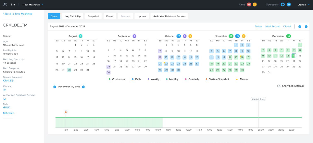Screen dimensions: 313x143
Task: Click the Weekly legend entry
Action: [x=153, y=79]
